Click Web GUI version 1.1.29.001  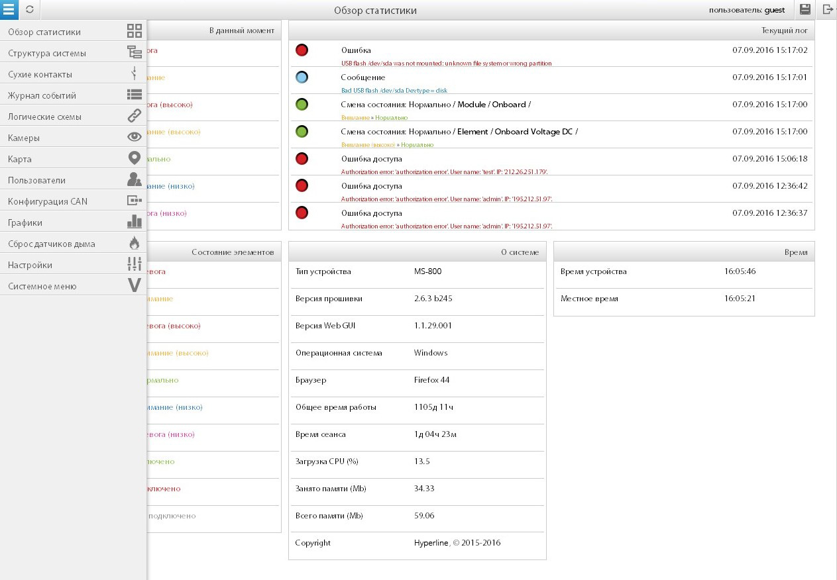tap(433, 326)
